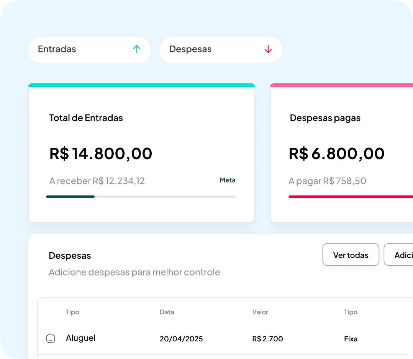
Task: Click the Adicionar button on the right
Action: 400,255
